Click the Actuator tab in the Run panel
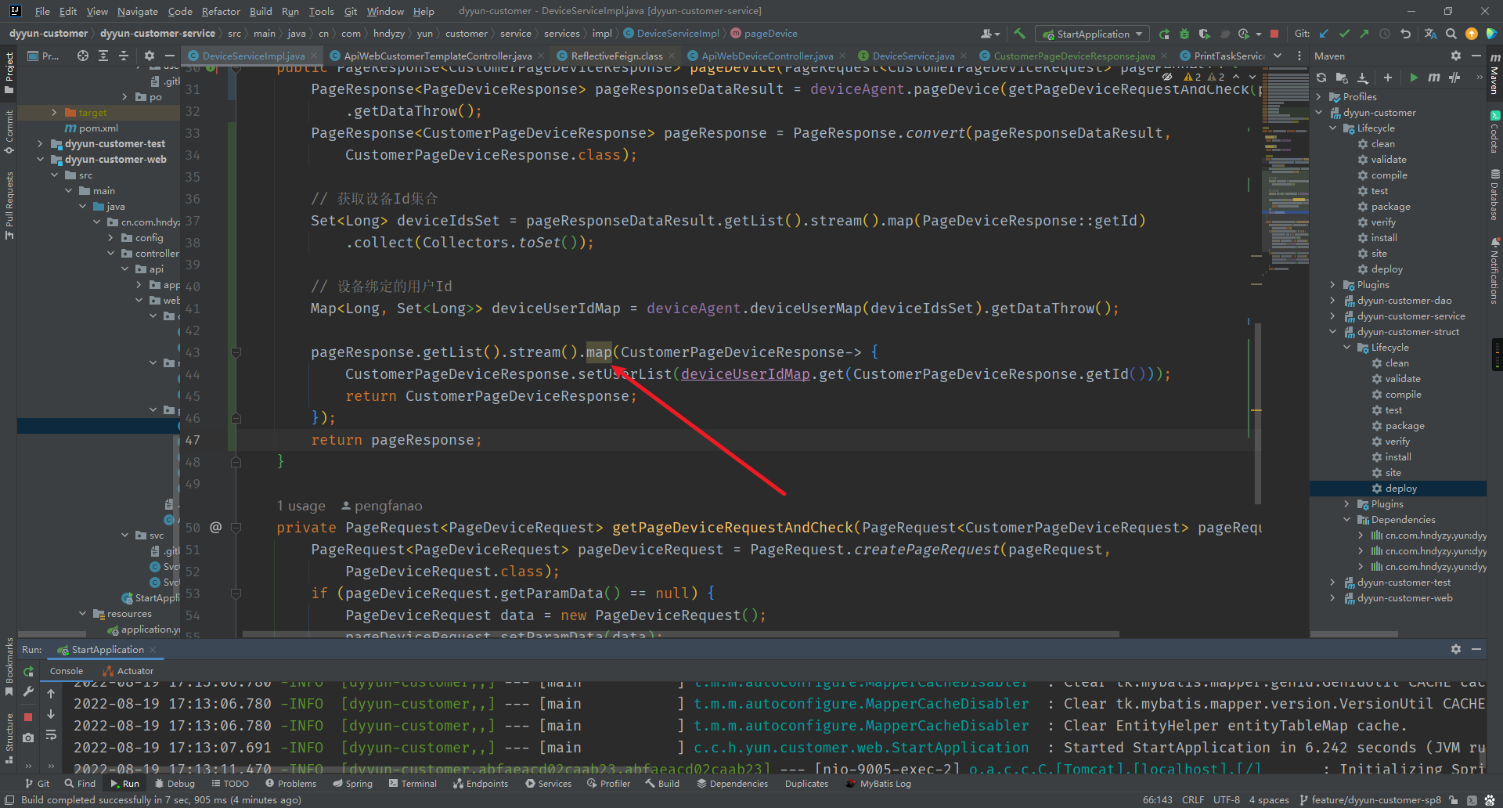This screenshot has height=808, width=1503. pos(135,671)
